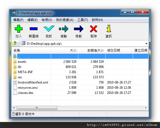Select the 'AndroidManifest.xml' file name
Screen dimensions: 160x128
(33, 82)
